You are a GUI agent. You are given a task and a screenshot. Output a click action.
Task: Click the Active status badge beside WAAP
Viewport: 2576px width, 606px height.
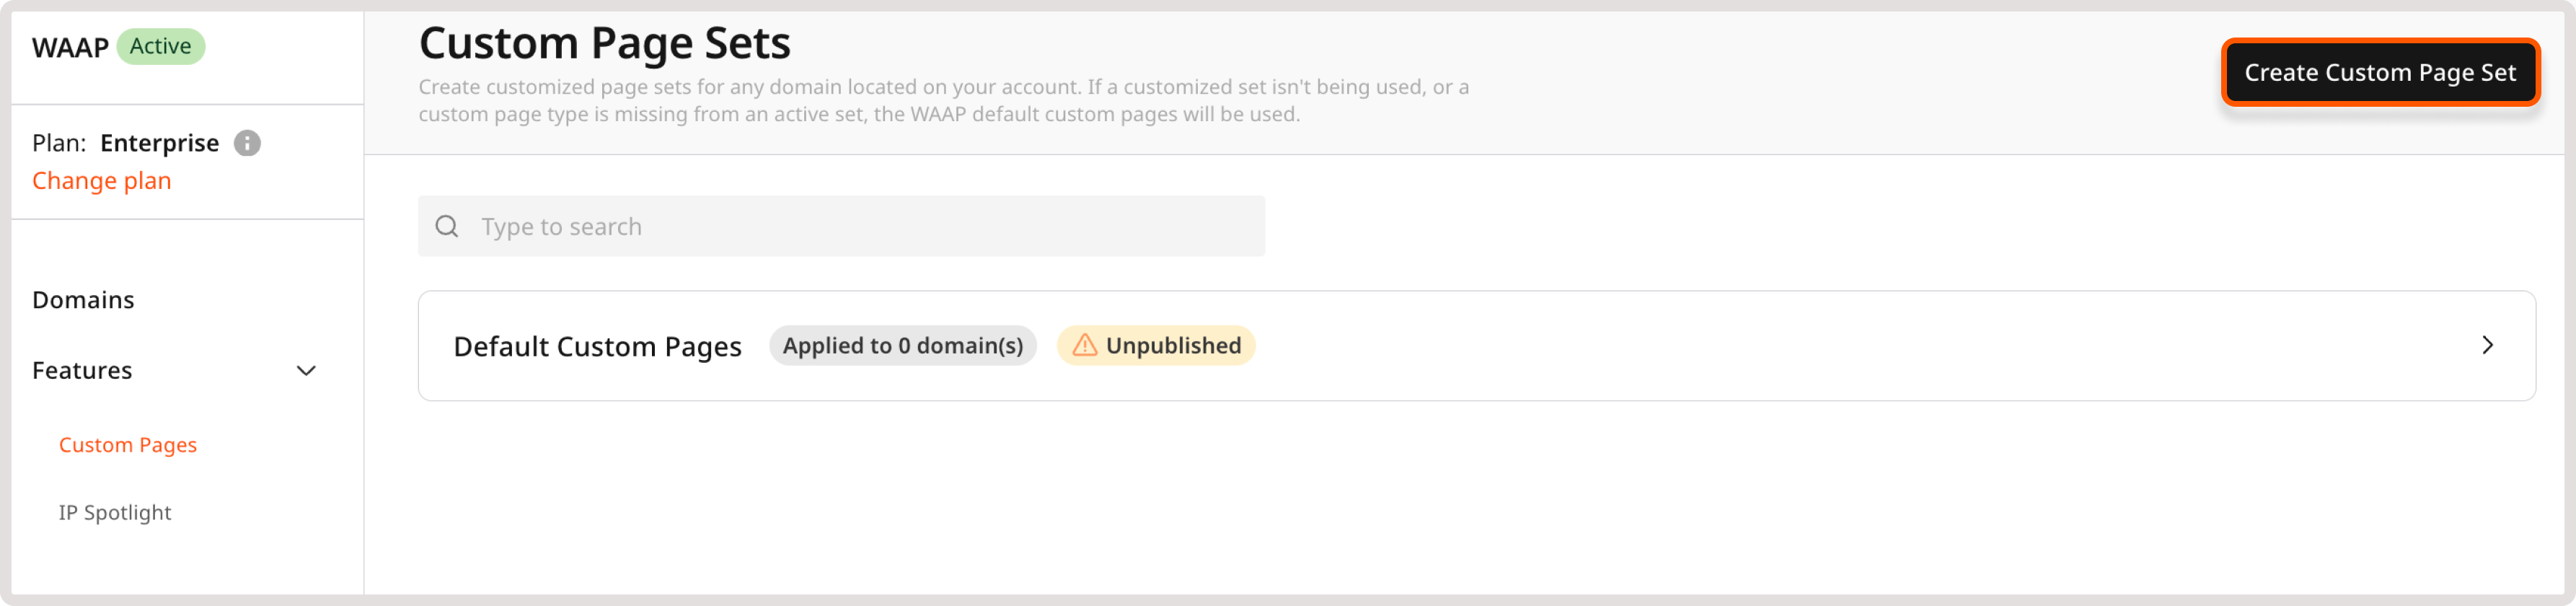click(x=160, y=46)
